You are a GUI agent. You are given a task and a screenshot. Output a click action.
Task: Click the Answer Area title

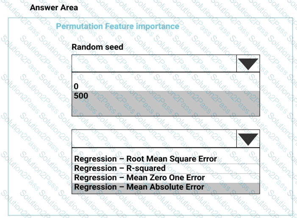click(x=54, y=8)
